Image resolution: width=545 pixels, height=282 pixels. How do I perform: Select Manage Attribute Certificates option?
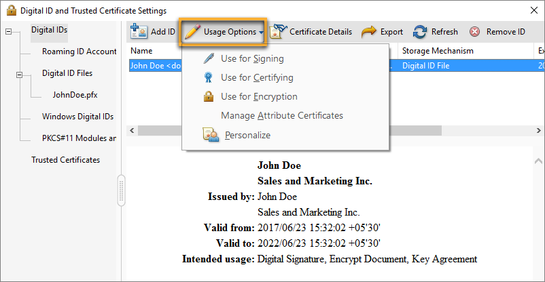click(281, 116)
